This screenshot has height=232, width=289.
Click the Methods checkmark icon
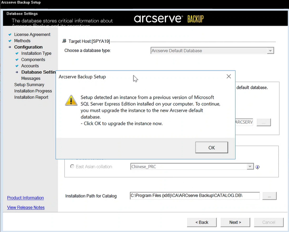10,41
